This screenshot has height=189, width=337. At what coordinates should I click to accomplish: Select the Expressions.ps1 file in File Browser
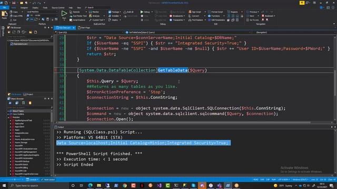[20, 44]
